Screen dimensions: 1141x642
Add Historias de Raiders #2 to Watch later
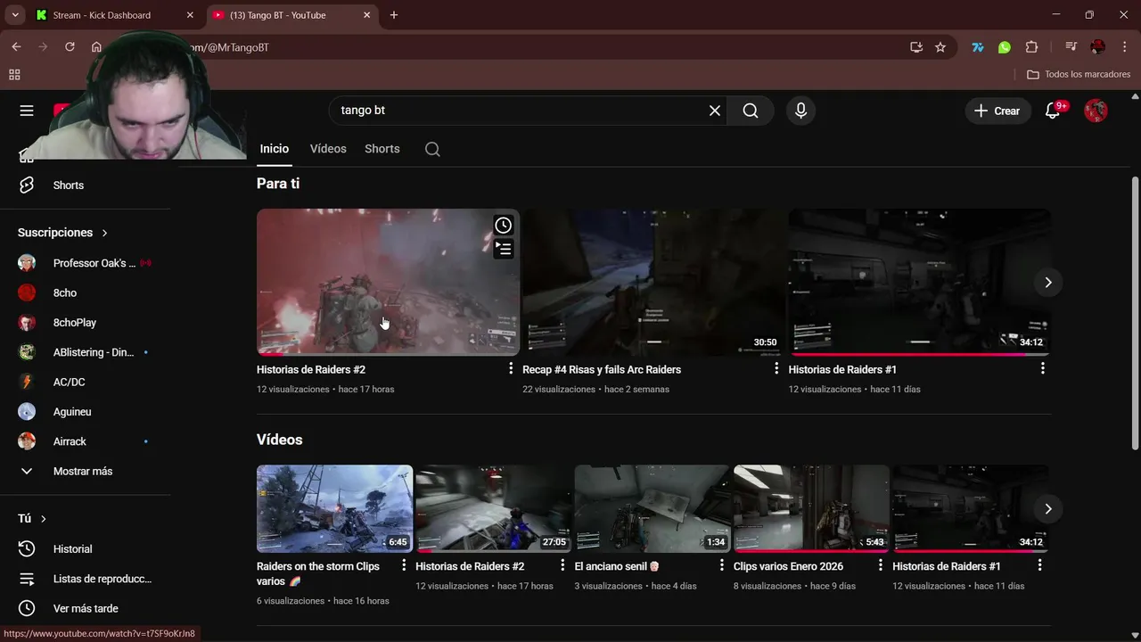click(504, 226)
